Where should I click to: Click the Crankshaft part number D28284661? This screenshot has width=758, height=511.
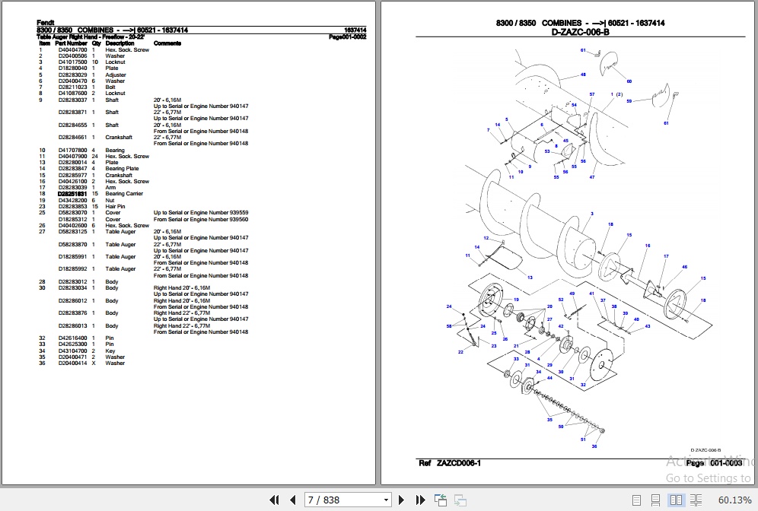point(72,137)
